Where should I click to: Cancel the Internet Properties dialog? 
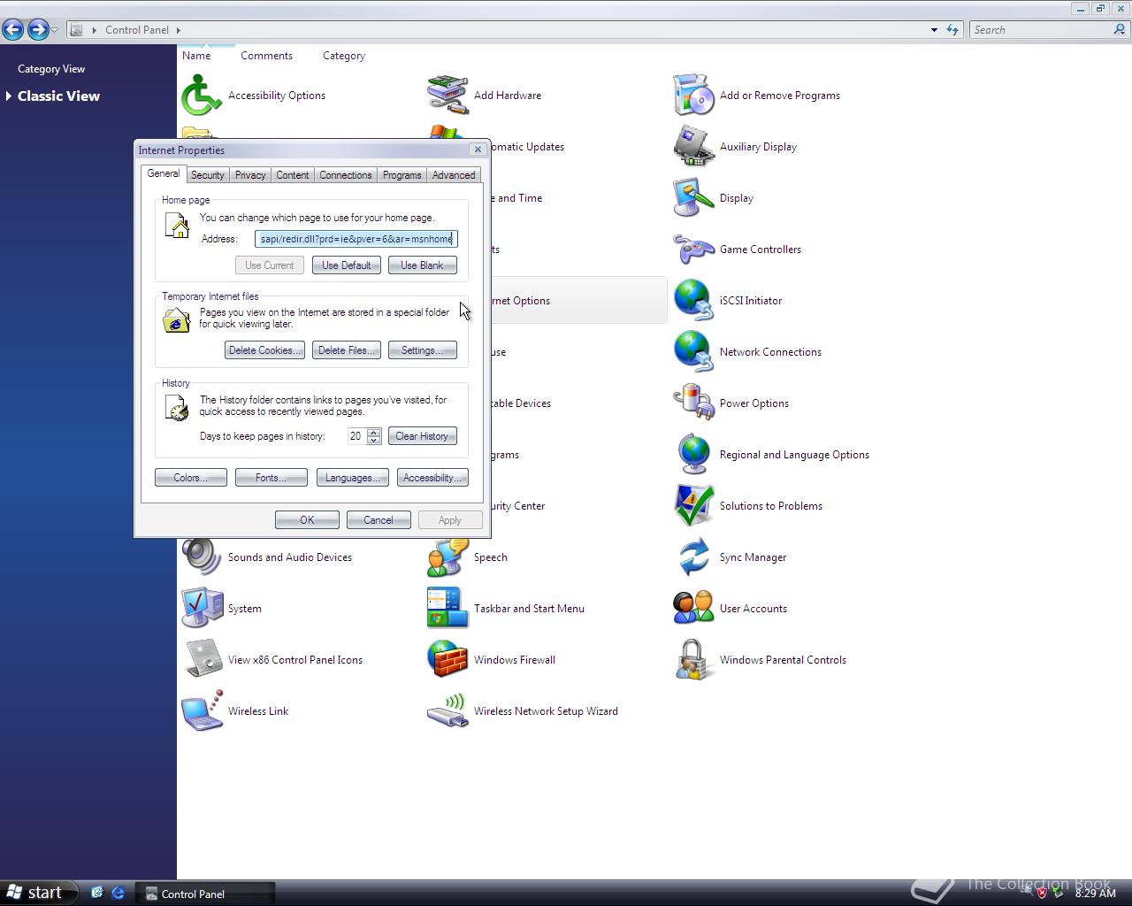point(379,520)
